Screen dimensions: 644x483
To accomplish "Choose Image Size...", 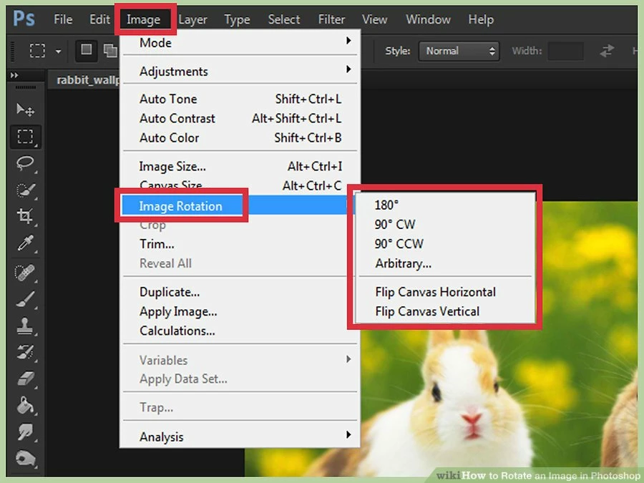I will (240, 166).
